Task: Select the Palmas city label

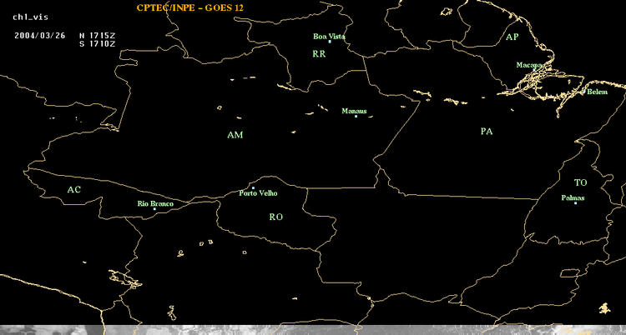Action: [x=573, y=197]
